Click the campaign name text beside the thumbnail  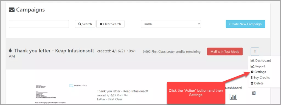coord(123,91)
